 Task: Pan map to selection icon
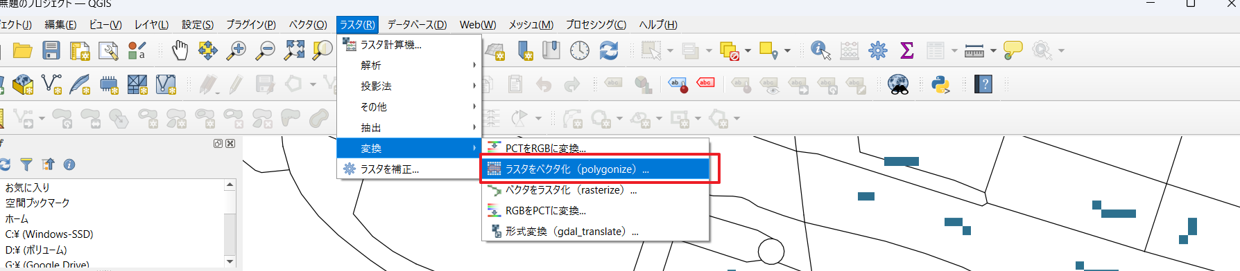coord(208,50)
